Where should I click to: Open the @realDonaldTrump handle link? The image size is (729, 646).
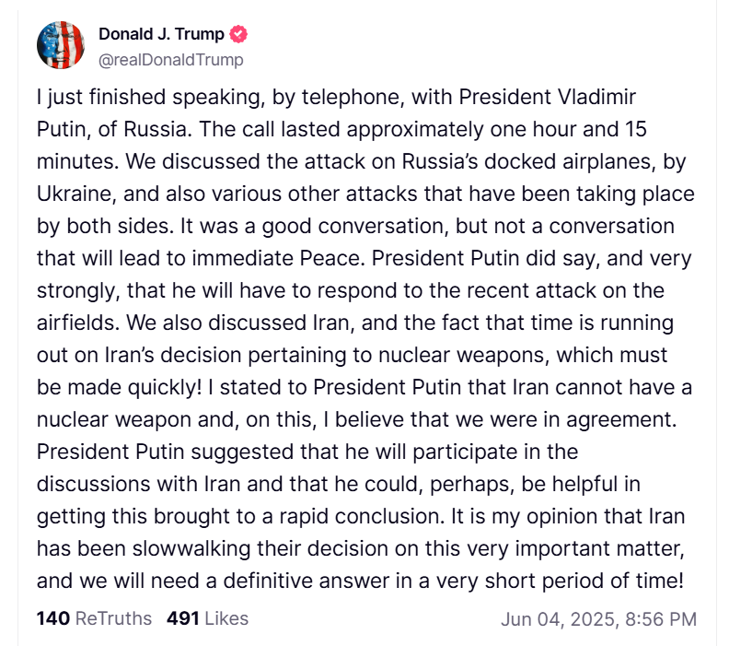point(171,60)
